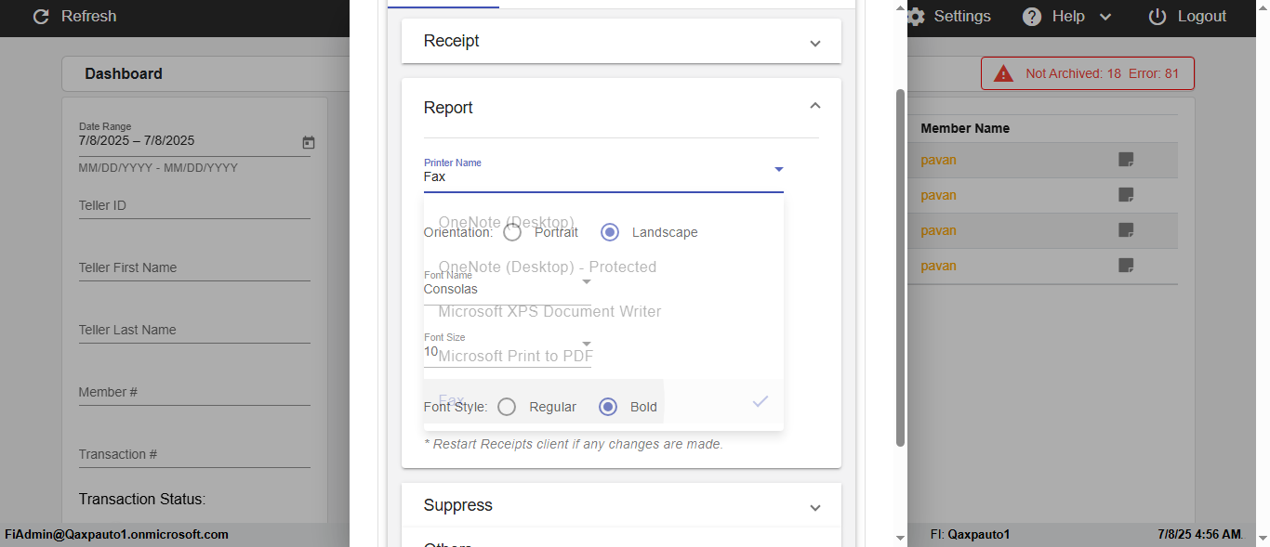Click the Help question mark icon

[1032, 17]
